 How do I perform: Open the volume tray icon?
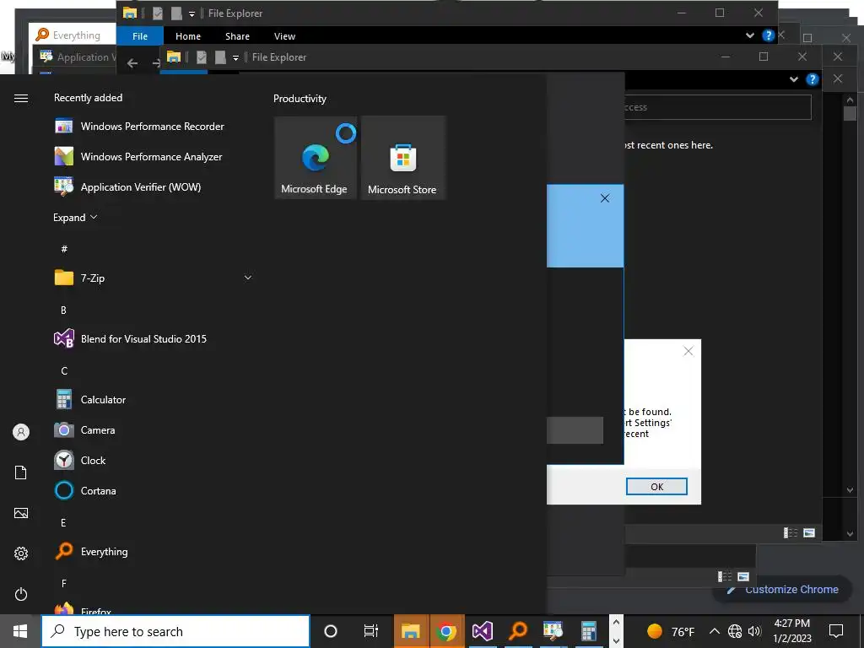pos(754,631)
